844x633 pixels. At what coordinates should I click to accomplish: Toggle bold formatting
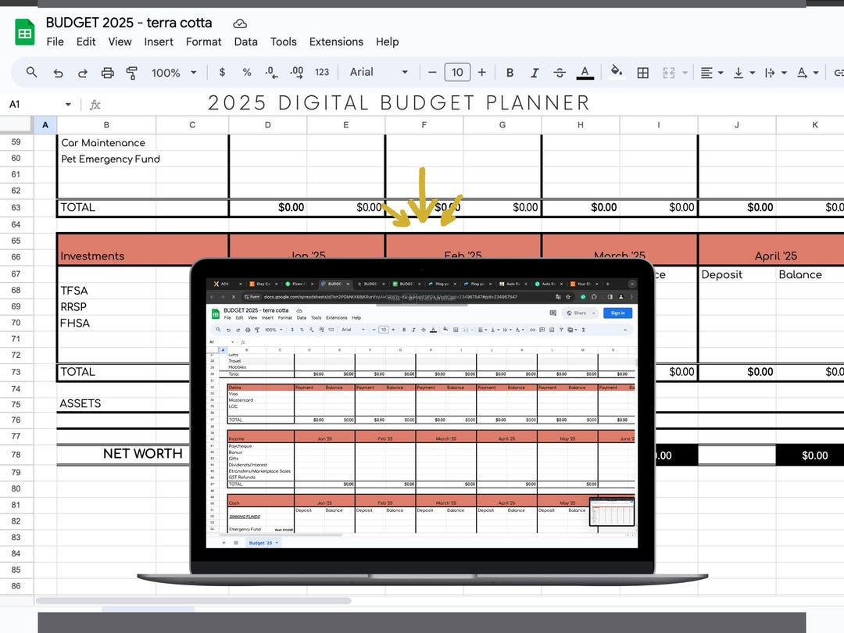point(510,73)
